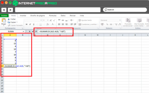Switch to the Inicio tab
The image size is (149, 93).
point(13,16)
